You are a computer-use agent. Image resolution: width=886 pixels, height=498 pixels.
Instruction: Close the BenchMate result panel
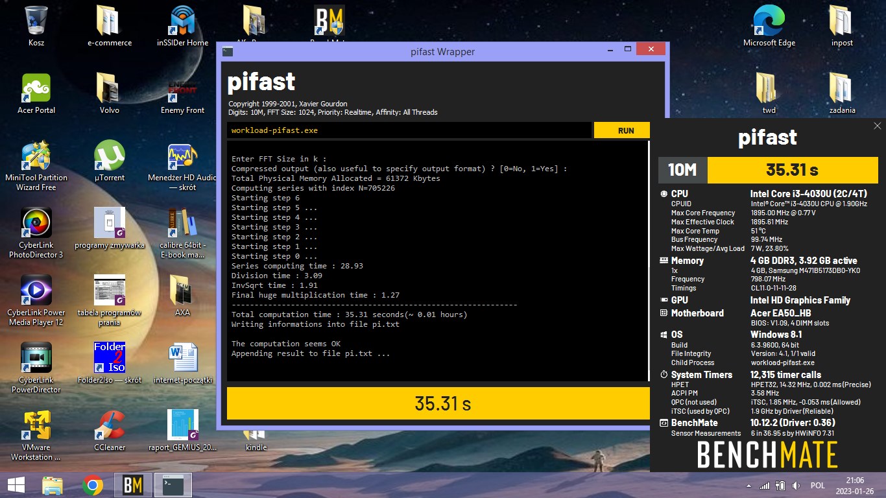[x=878, y=126]
